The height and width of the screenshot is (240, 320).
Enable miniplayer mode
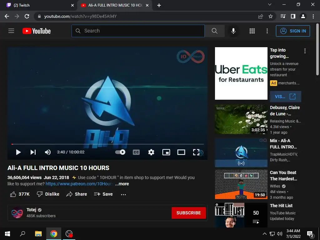pos(166,152)
